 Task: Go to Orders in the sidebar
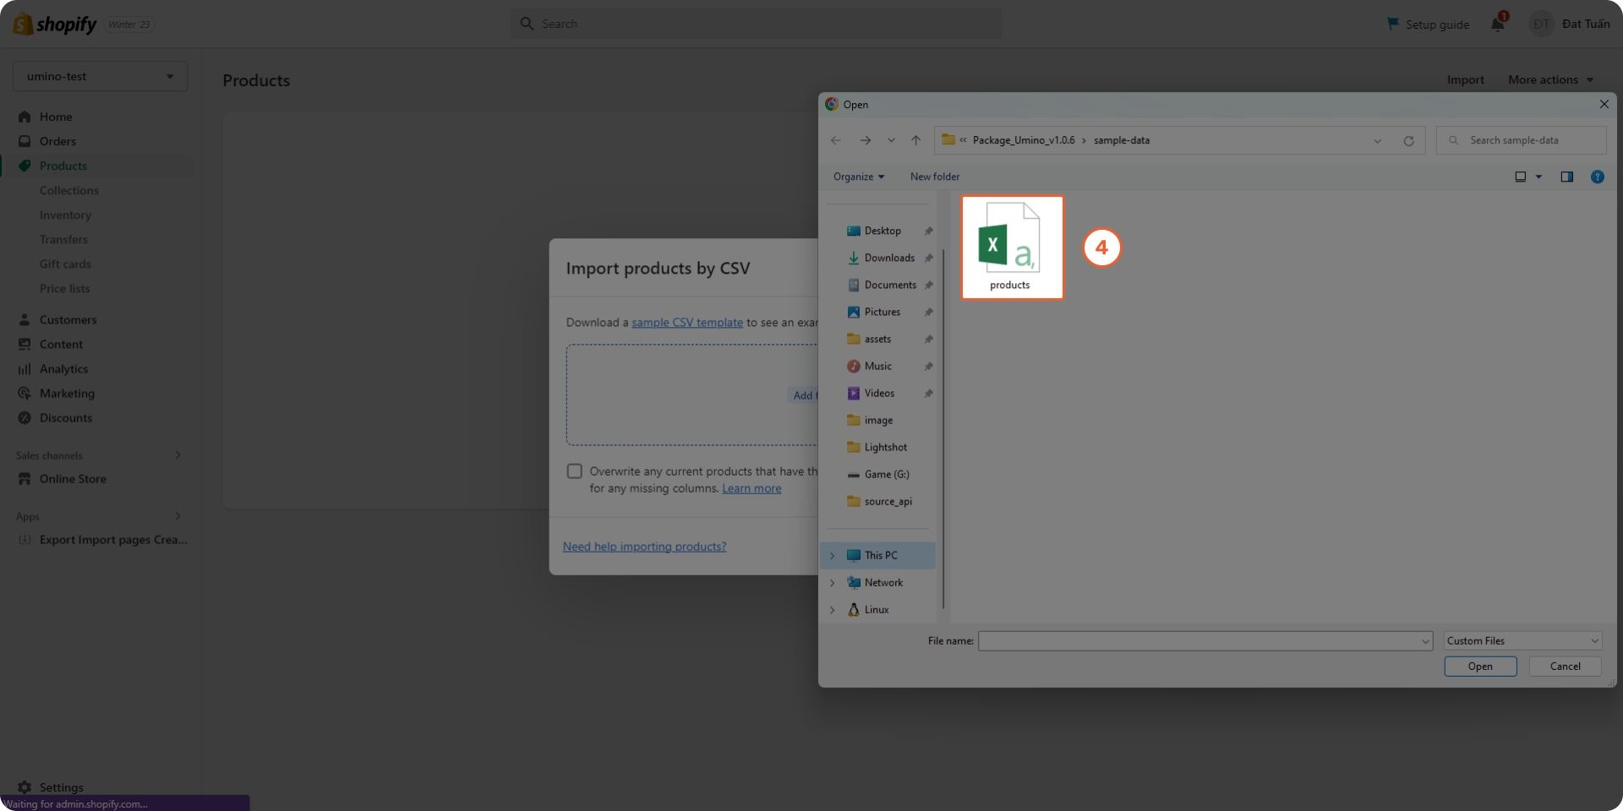[x=57, y=141]
